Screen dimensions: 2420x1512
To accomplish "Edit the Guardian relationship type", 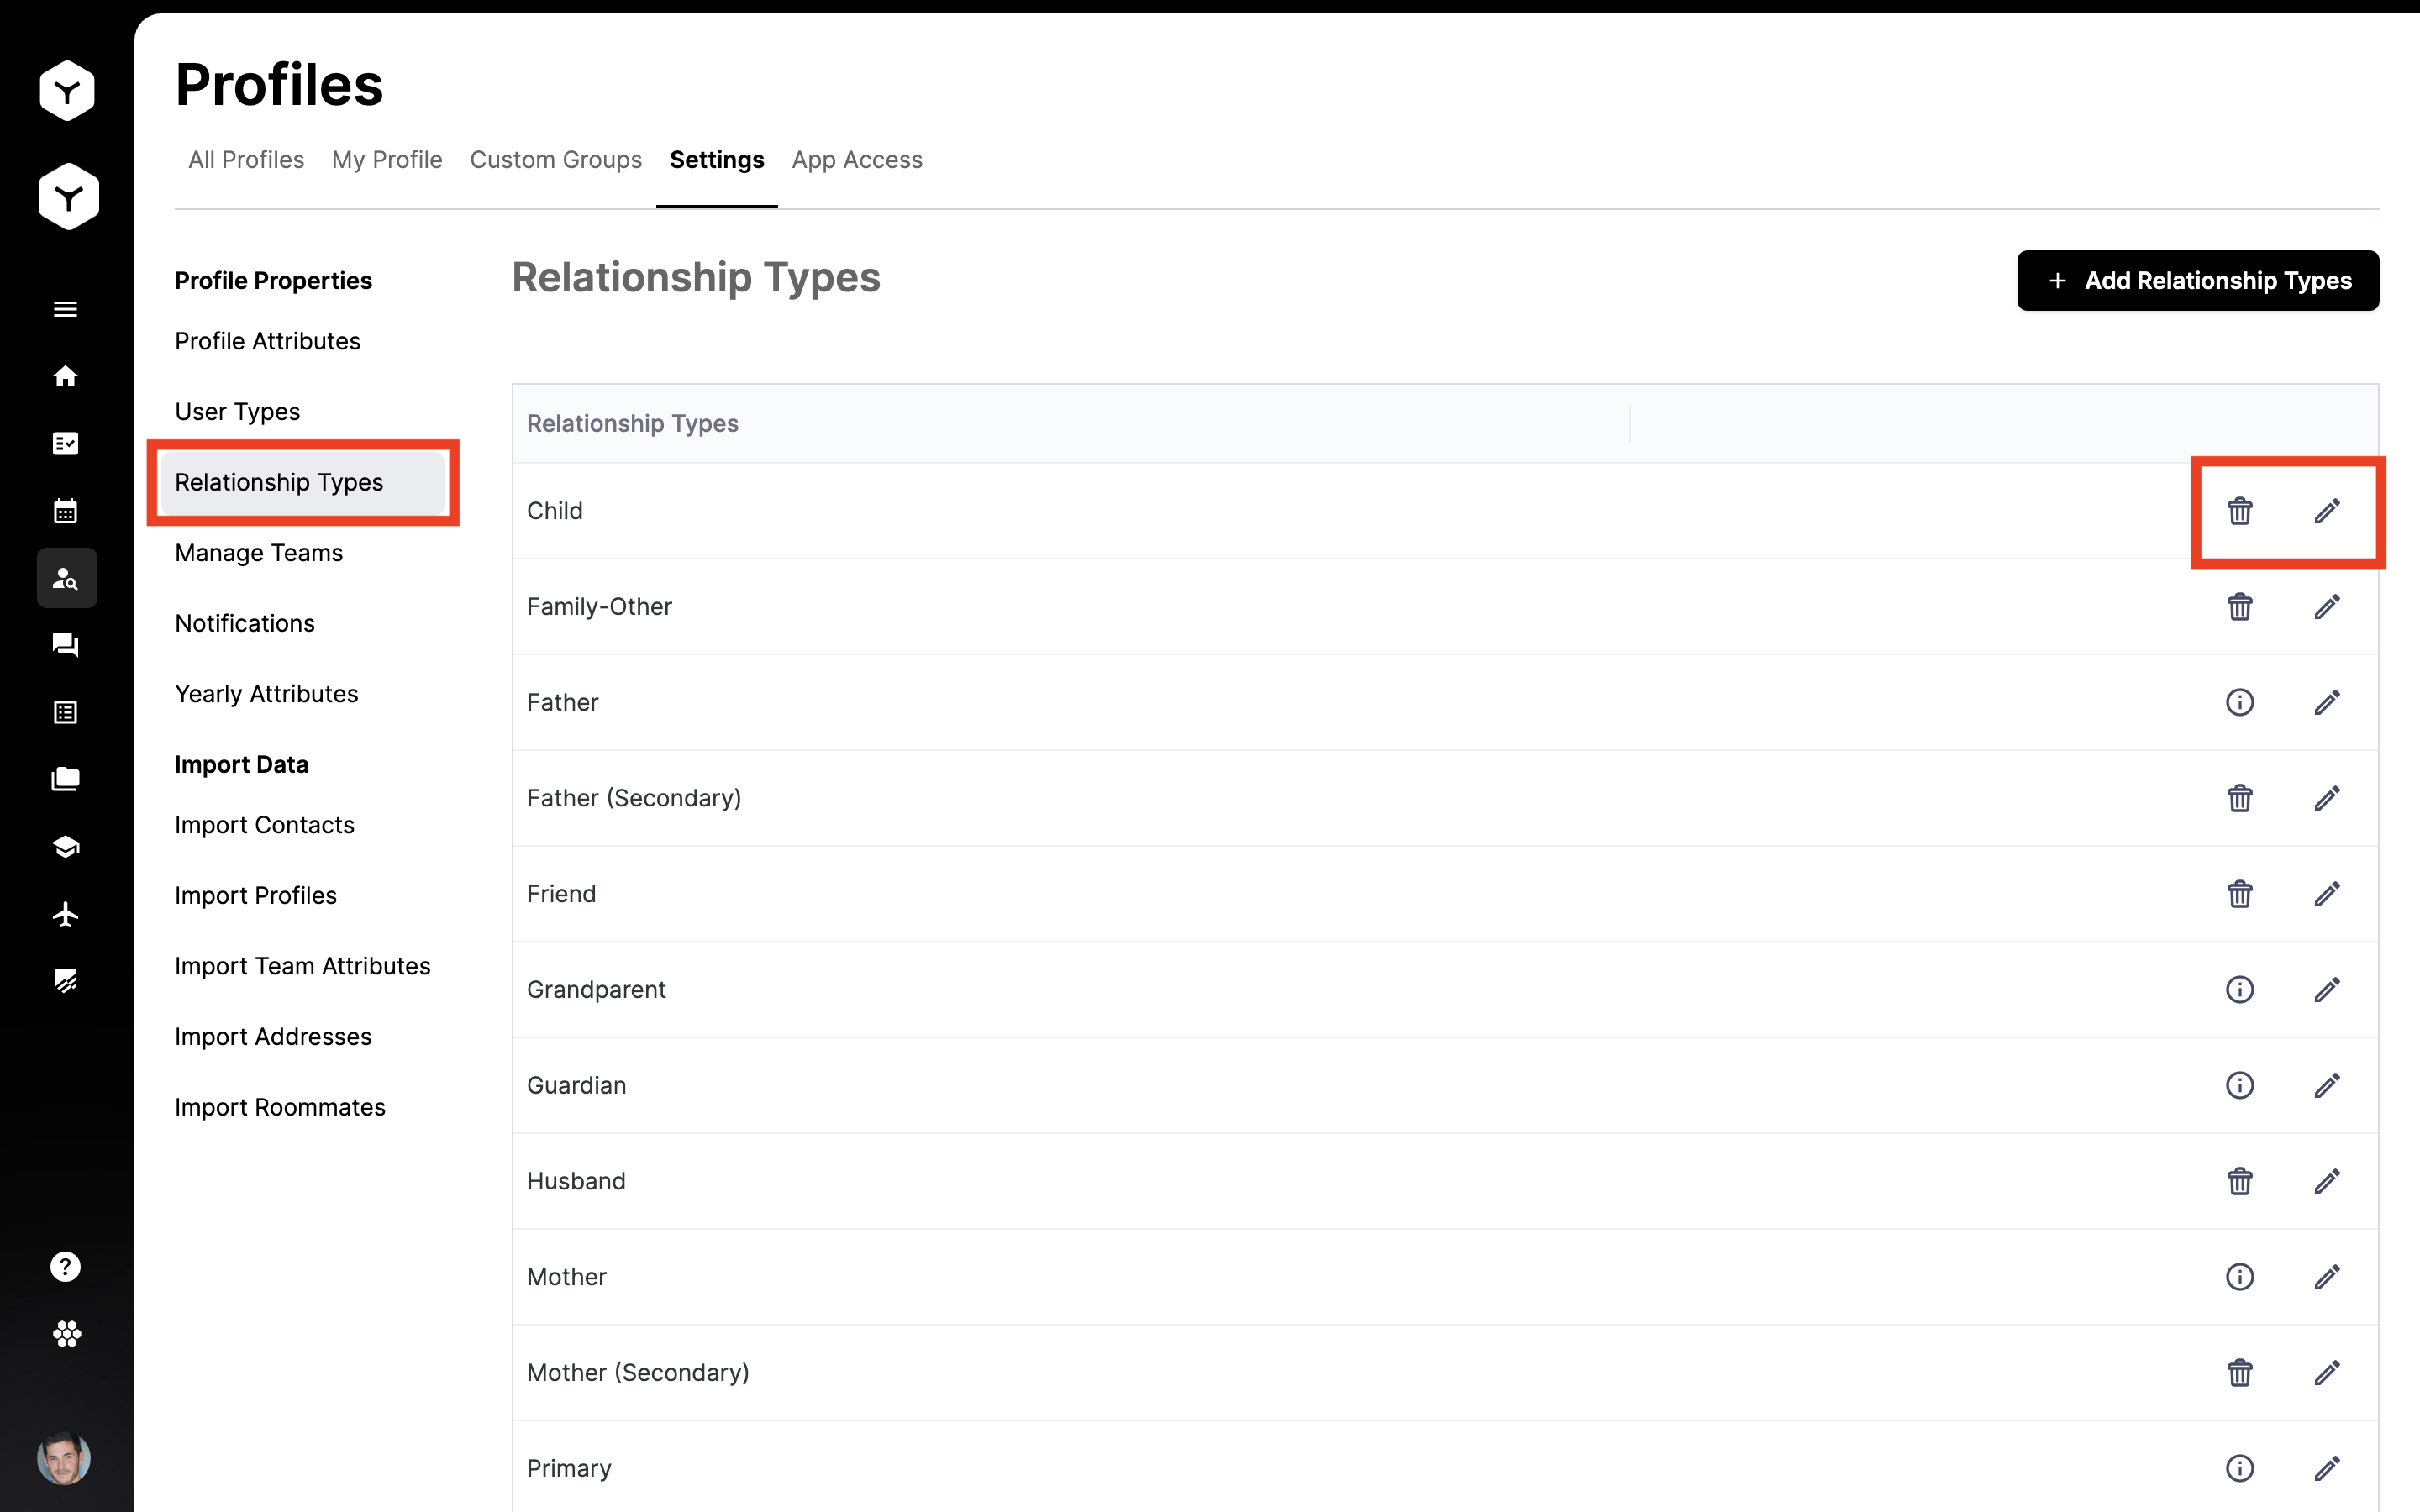I will coord(2326,1085).
